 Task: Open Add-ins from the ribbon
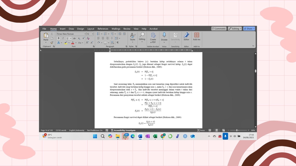pos(196,36)
